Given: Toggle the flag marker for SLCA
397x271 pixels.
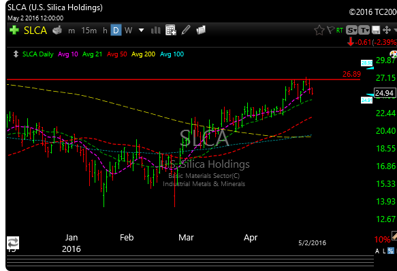Looking at the screenshot, I should click(331, 30).
